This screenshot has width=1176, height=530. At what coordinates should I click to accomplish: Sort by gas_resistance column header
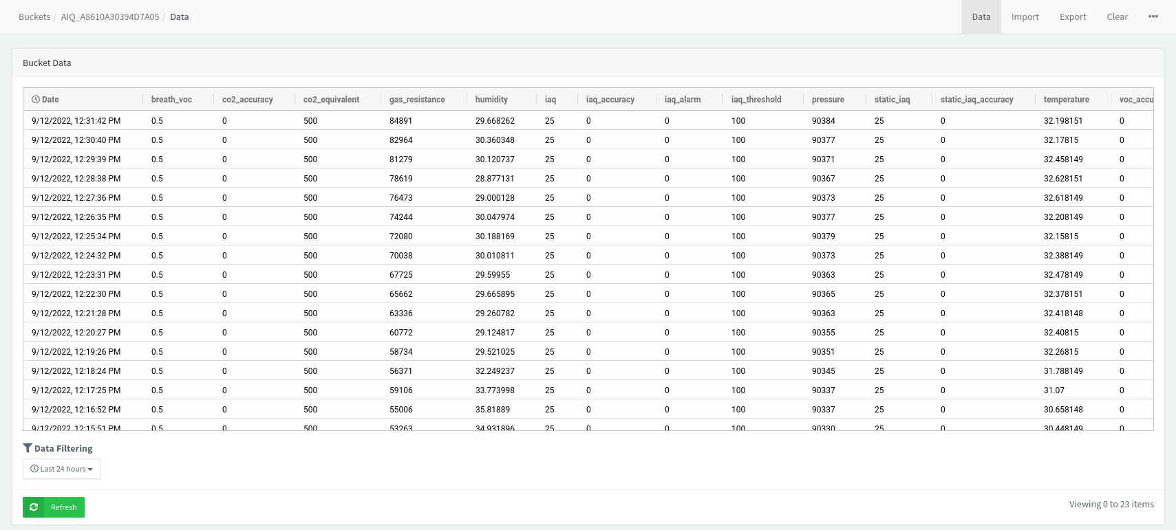point(417,100)
